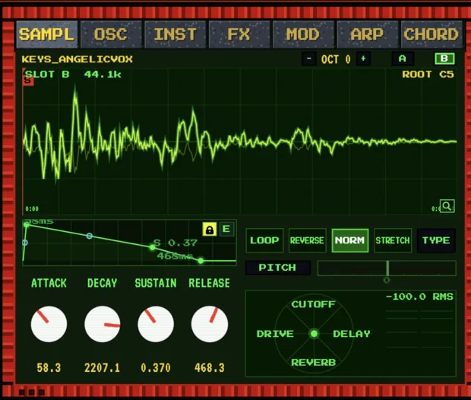Open the OSC tab
471x400 pixels.
(111, 34)
